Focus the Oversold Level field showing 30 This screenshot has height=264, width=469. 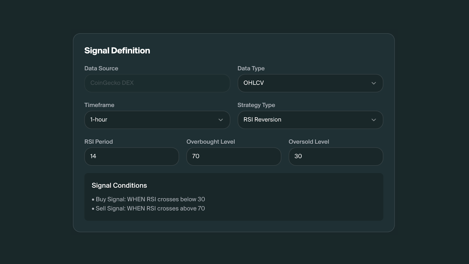[x=336, y=157]
